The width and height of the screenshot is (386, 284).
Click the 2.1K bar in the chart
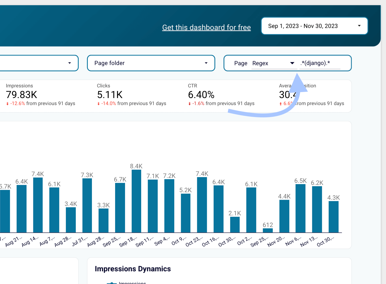pyautogui.click(x=235, y=225)
